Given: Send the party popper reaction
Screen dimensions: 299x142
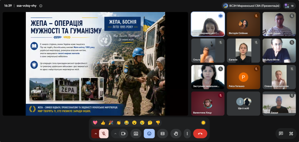Looking at the screenshot, I should [x=111, y=123].
